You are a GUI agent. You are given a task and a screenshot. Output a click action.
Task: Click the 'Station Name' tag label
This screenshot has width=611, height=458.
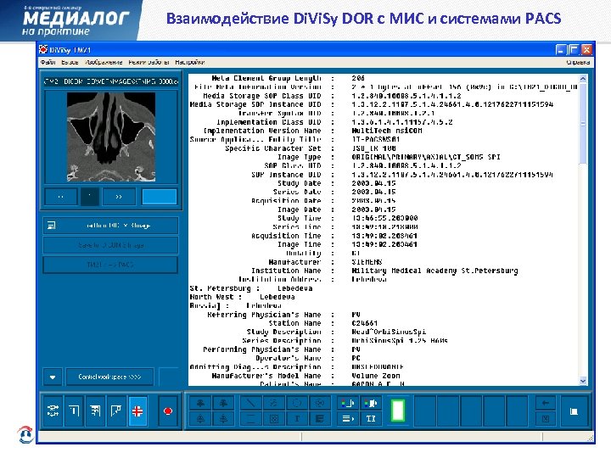[x=295, y=323]
